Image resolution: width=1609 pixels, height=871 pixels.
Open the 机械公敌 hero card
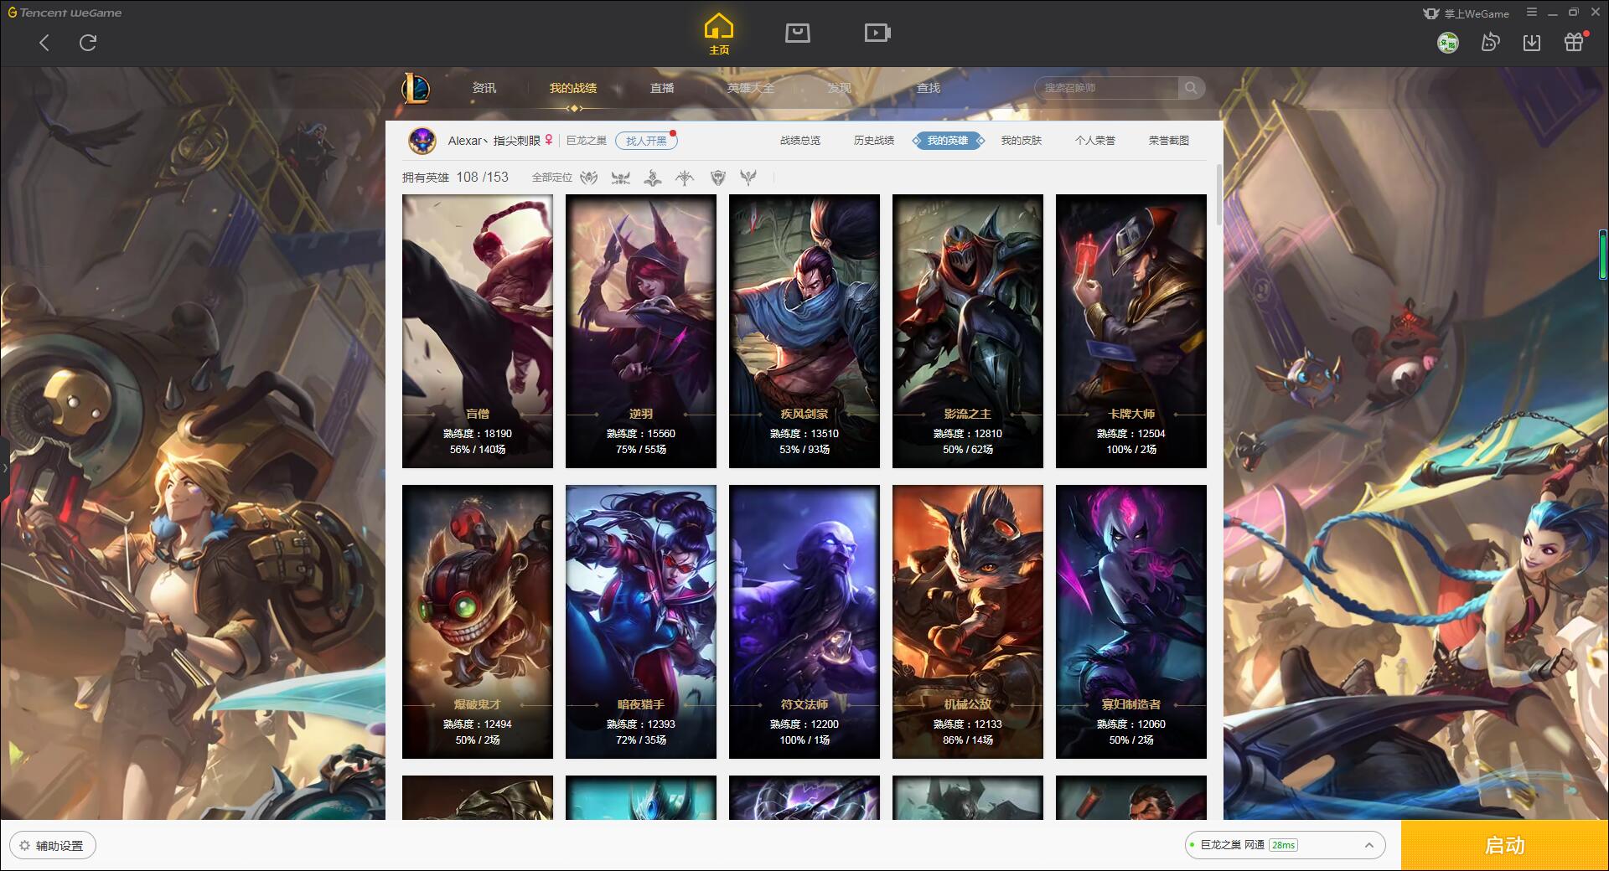click(968, 621)
